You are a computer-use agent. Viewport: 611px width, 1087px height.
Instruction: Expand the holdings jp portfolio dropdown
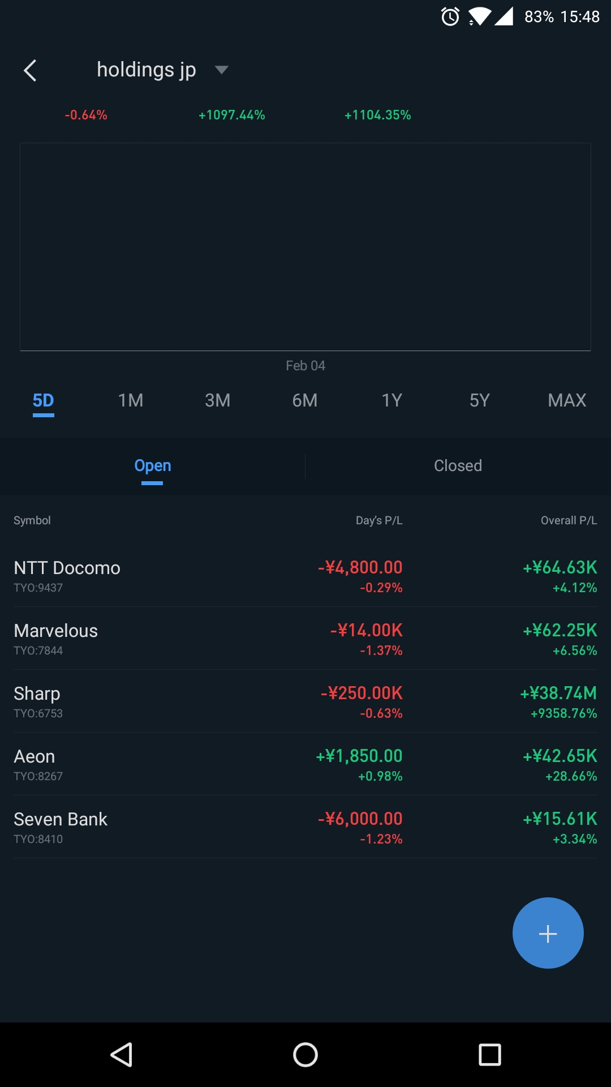click(x=221, y=70)
